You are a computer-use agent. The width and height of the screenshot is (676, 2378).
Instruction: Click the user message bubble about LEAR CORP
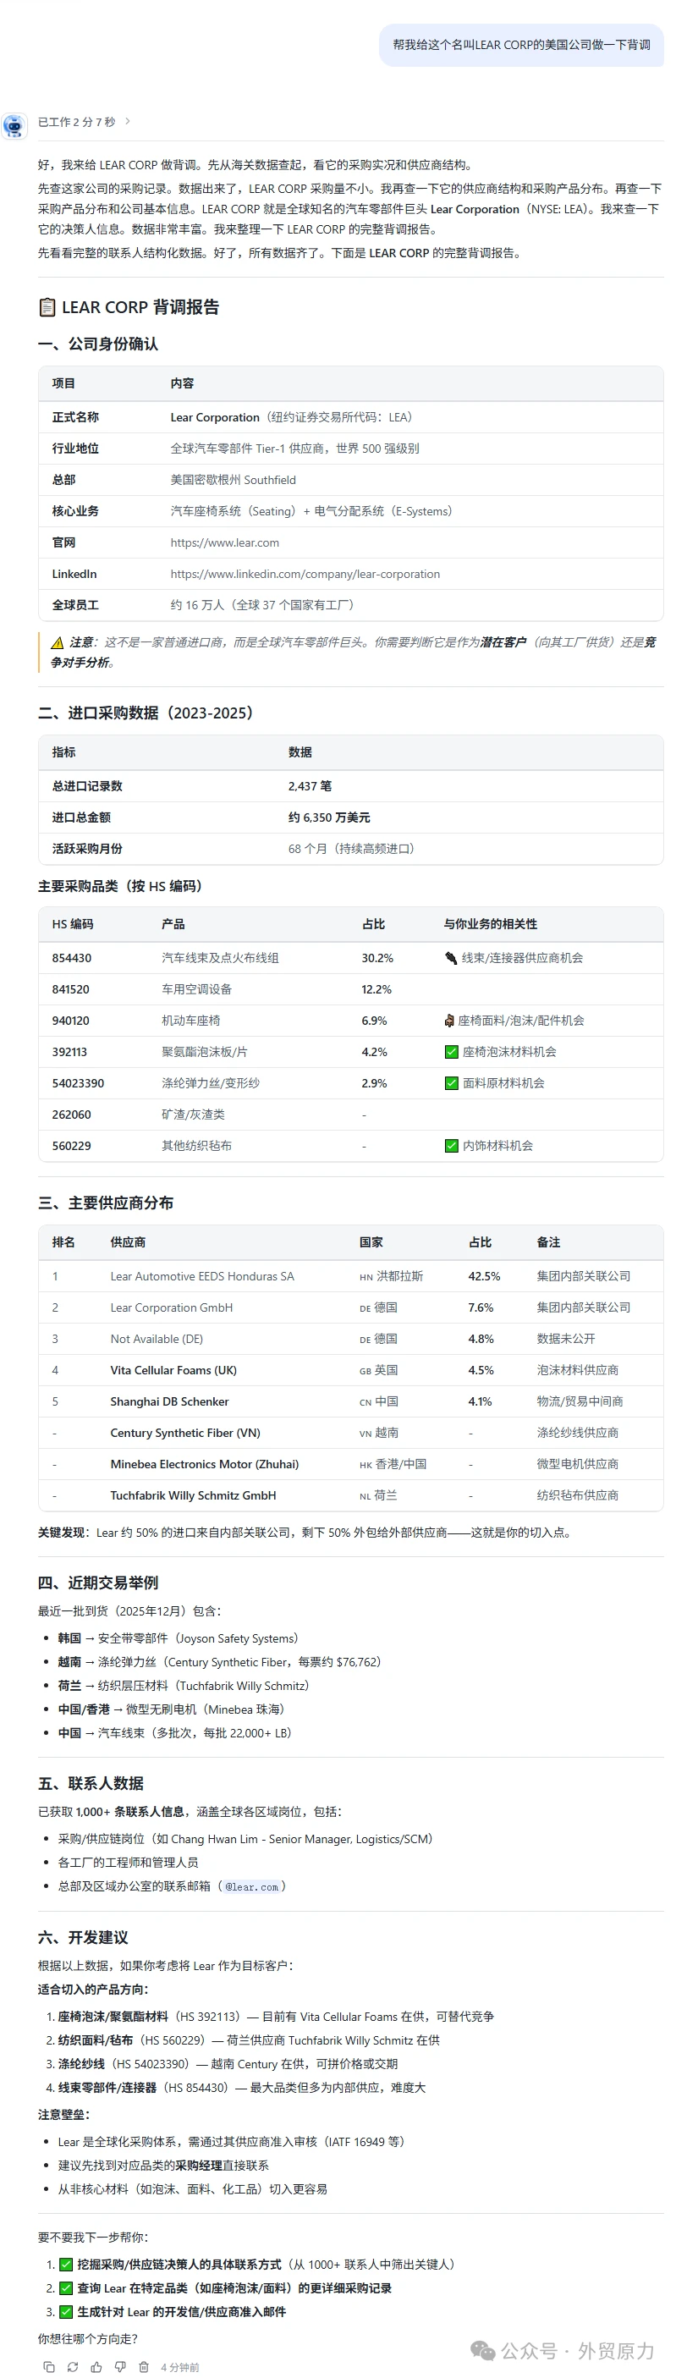pos(521,44)
